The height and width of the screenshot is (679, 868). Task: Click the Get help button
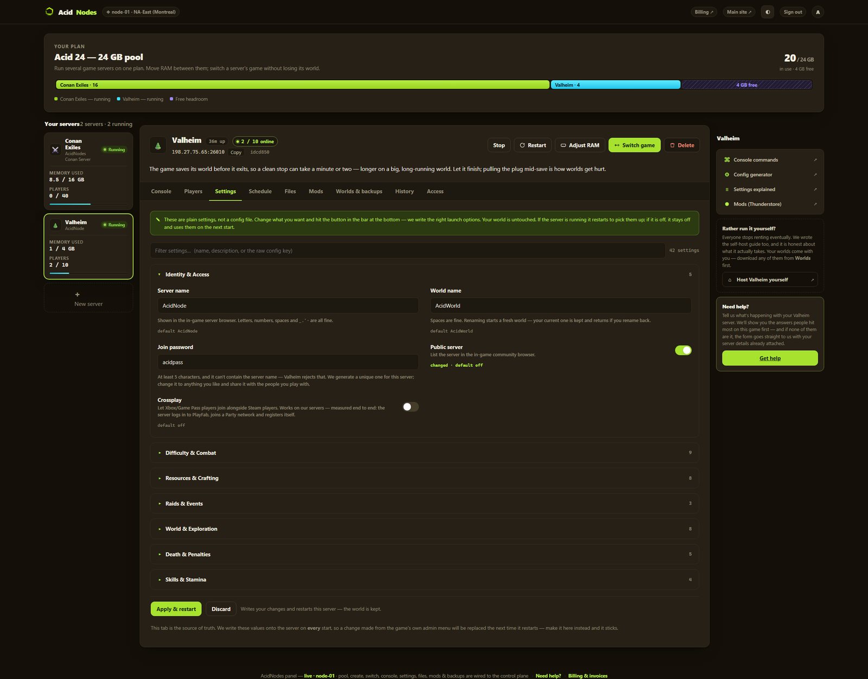point(770,358)
